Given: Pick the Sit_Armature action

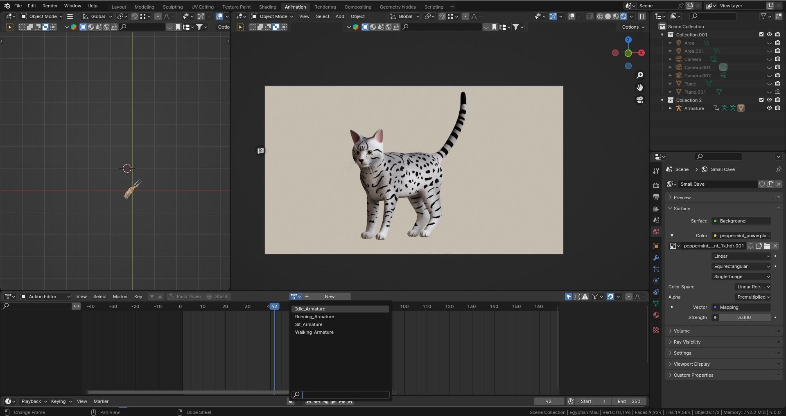Looking at the screenshot, I should pyautogui.click(x=340, y=324).
